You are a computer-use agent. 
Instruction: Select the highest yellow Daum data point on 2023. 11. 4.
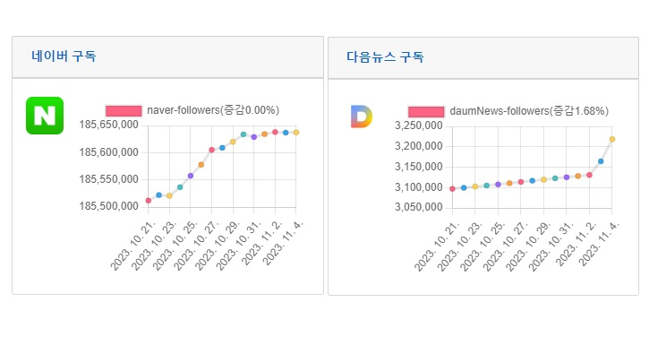coord(612,139)
